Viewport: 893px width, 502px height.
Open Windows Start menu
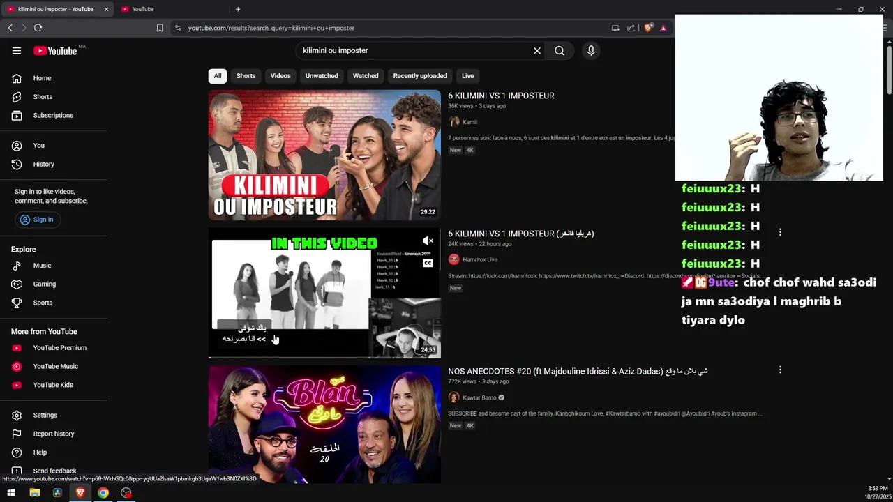click(11, 493)
